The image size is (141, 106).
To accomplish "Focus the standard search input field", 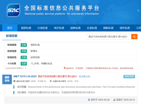I will [x=109, y=37].
